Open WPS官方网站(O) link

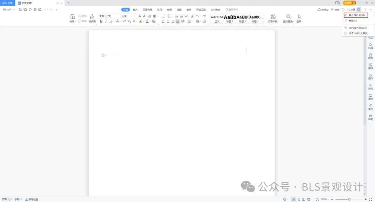point(358,28)
